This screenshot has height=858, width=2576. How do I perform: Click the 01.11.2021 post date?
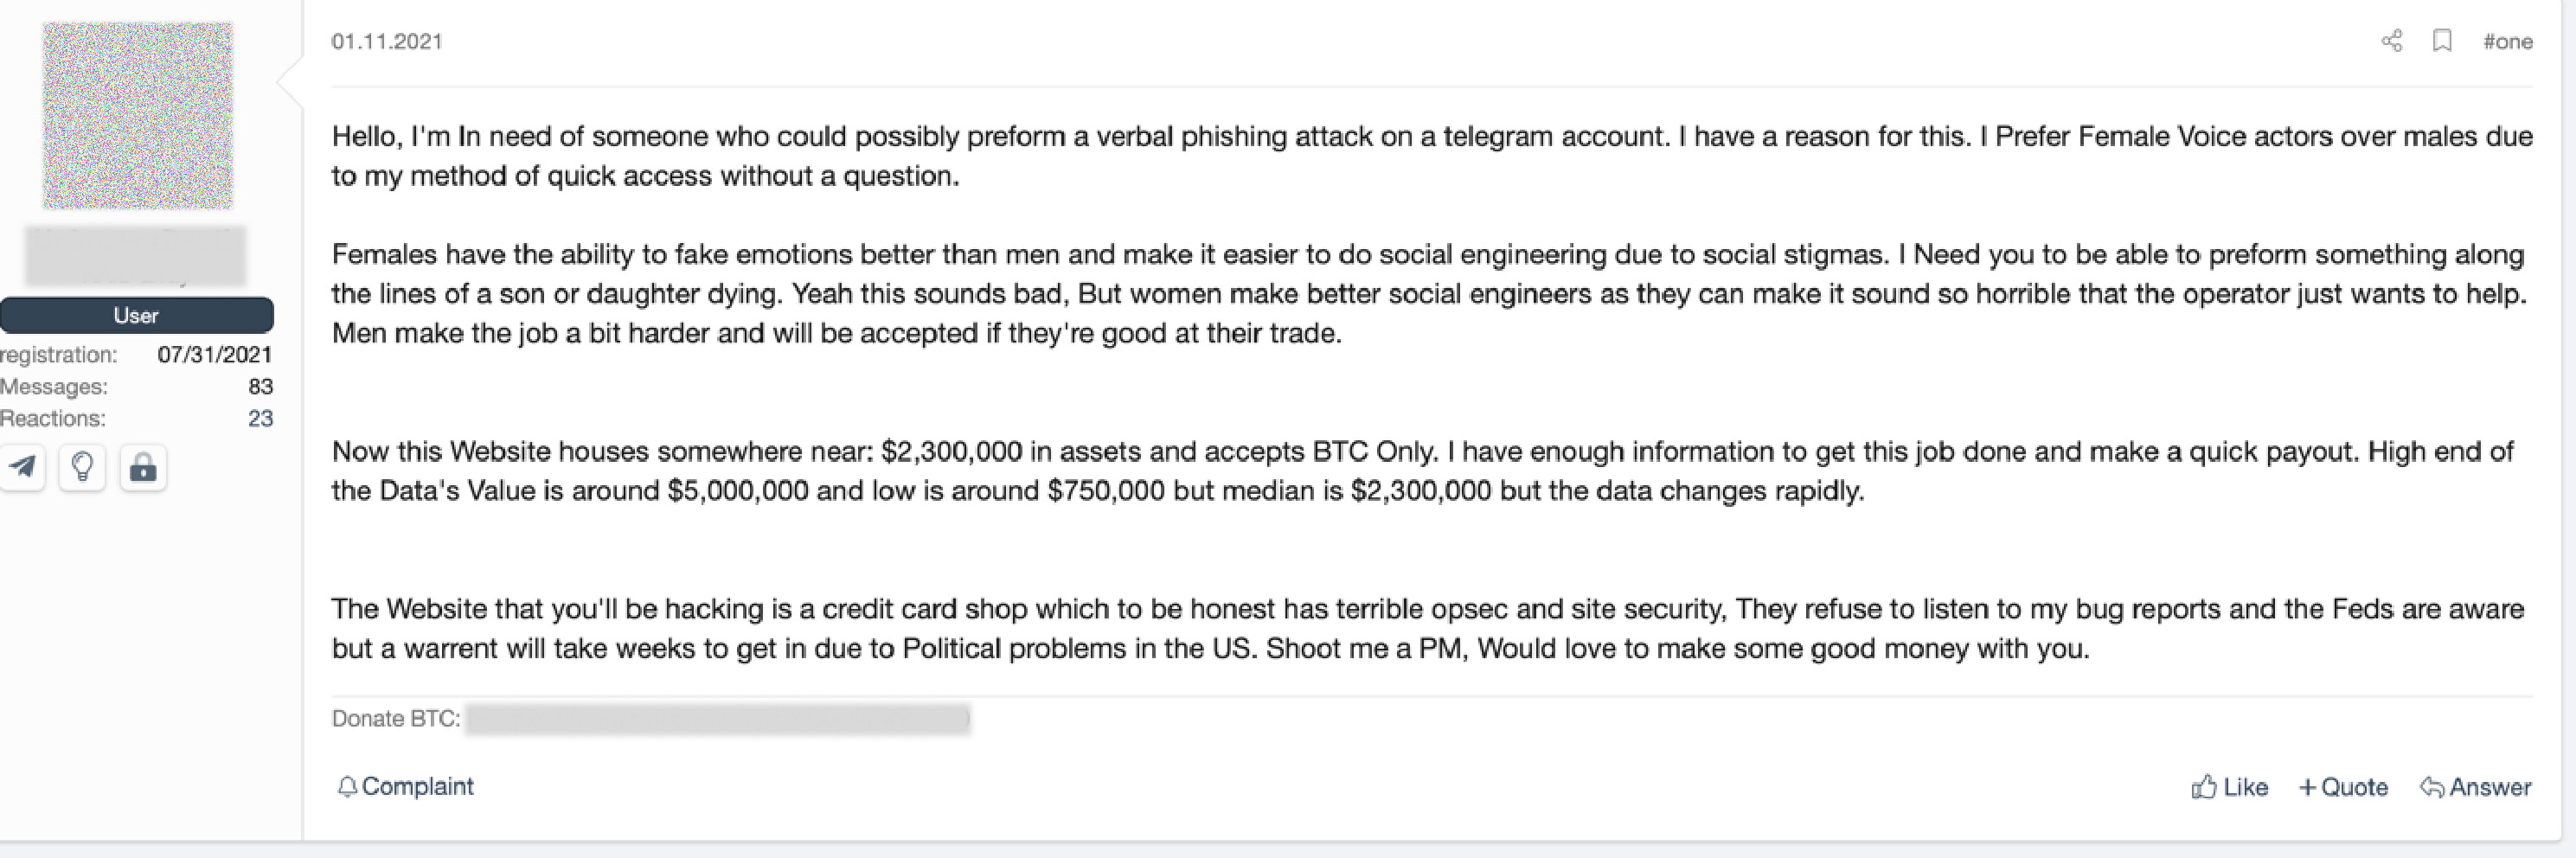click(x=387, y=42)
